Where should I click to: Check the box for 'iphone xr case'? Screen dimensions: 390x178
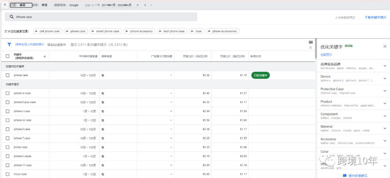[8, 93]
